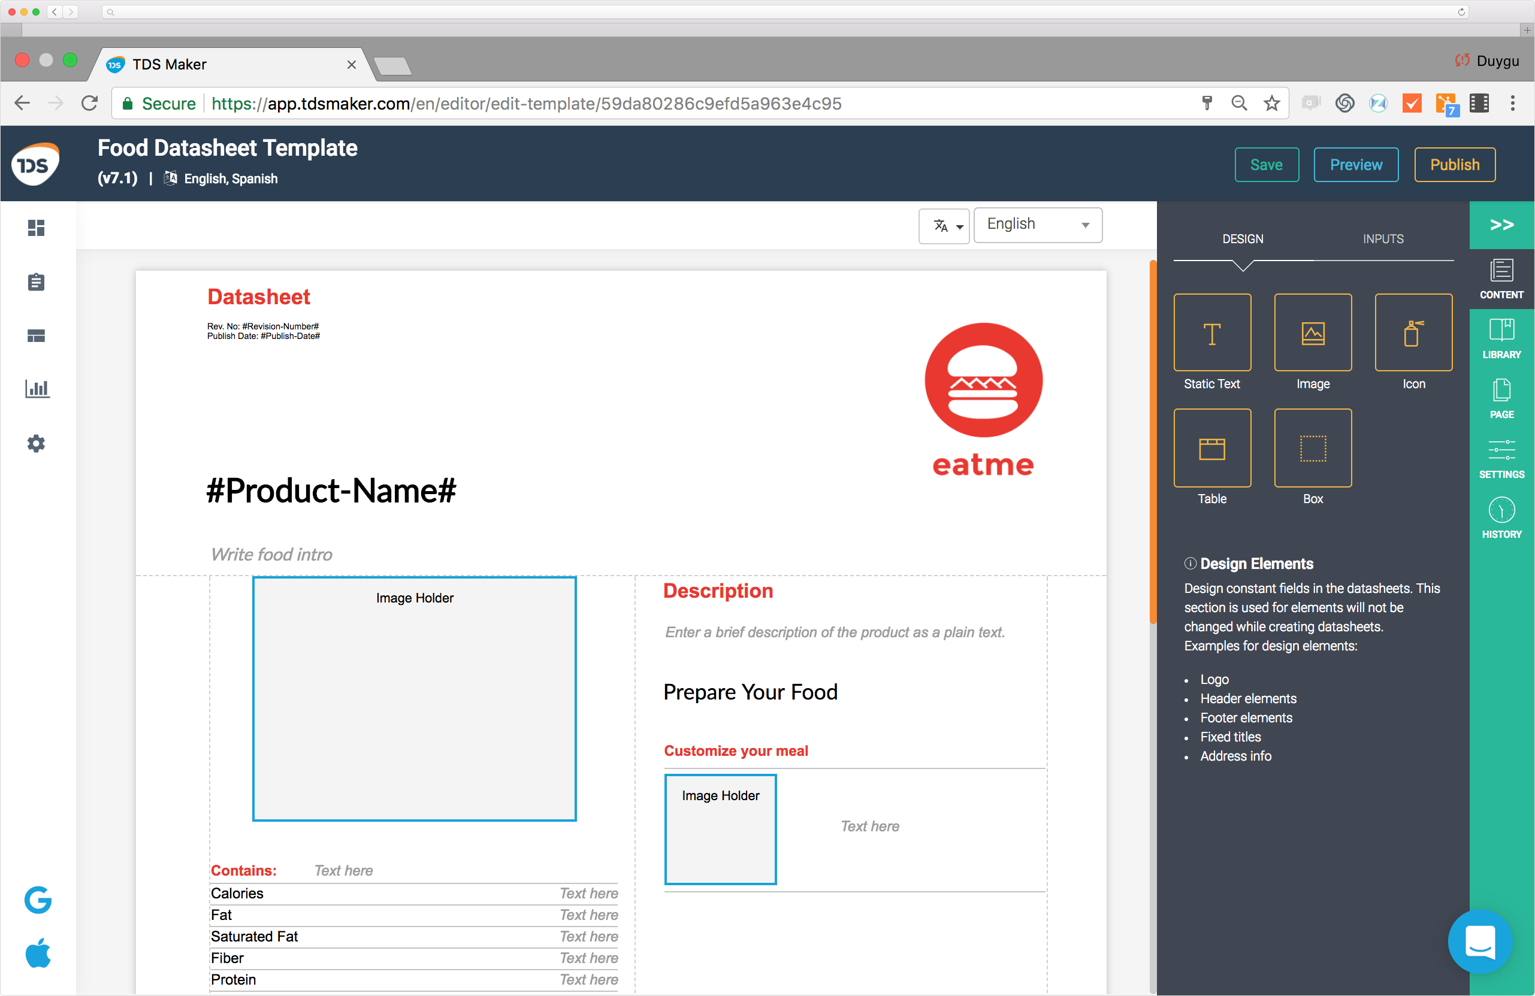
Task: Collapse the right panel with >> arrows
Action: 1501,225
